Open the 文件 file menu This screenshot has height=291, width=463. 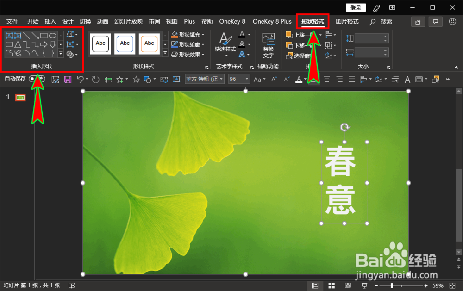pos(12,22)
